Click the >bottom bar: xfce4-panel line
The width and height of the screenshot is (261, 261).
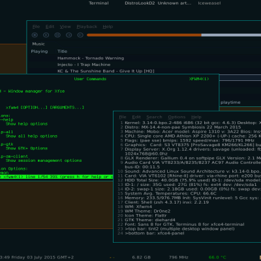155,233
